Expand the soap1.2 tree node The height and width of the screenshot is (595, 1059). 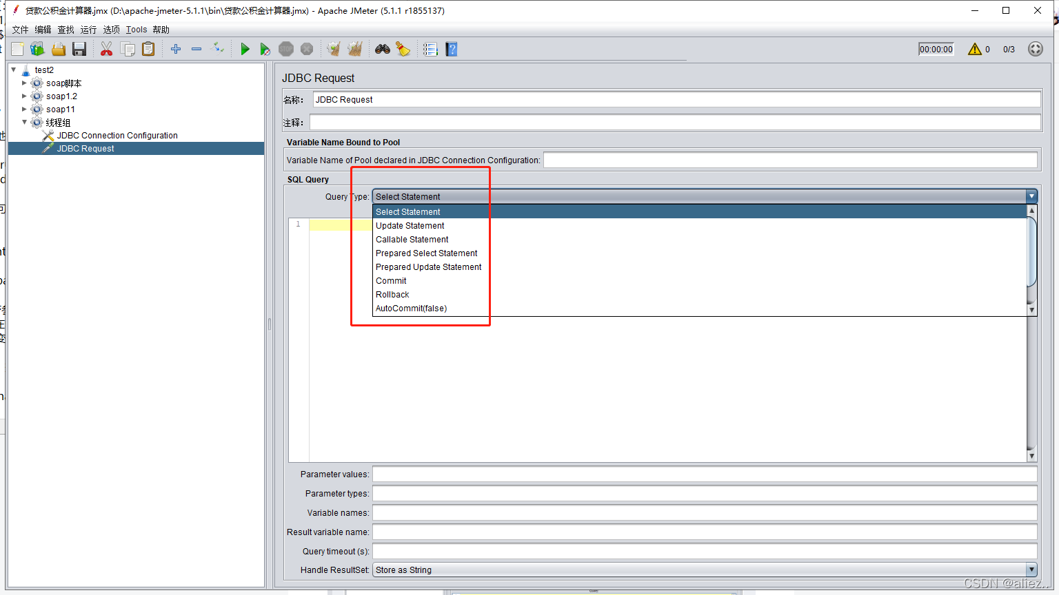[x=24, y=96]
